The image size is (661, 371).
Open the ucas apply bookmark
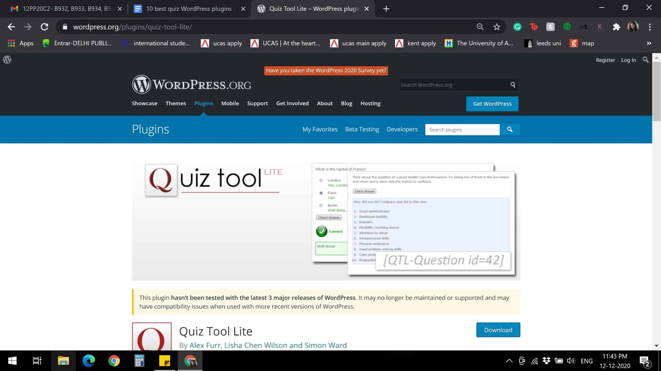click(x=221, y=43)
